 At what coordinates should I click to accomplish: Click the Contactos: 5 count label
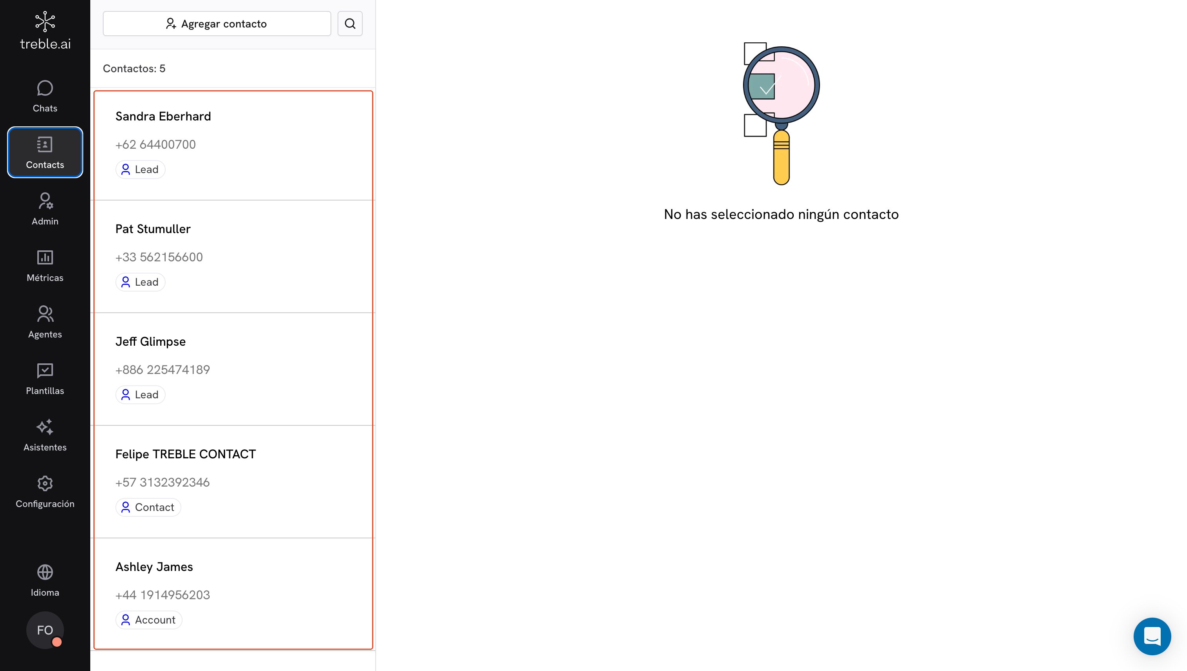(134, 69)
